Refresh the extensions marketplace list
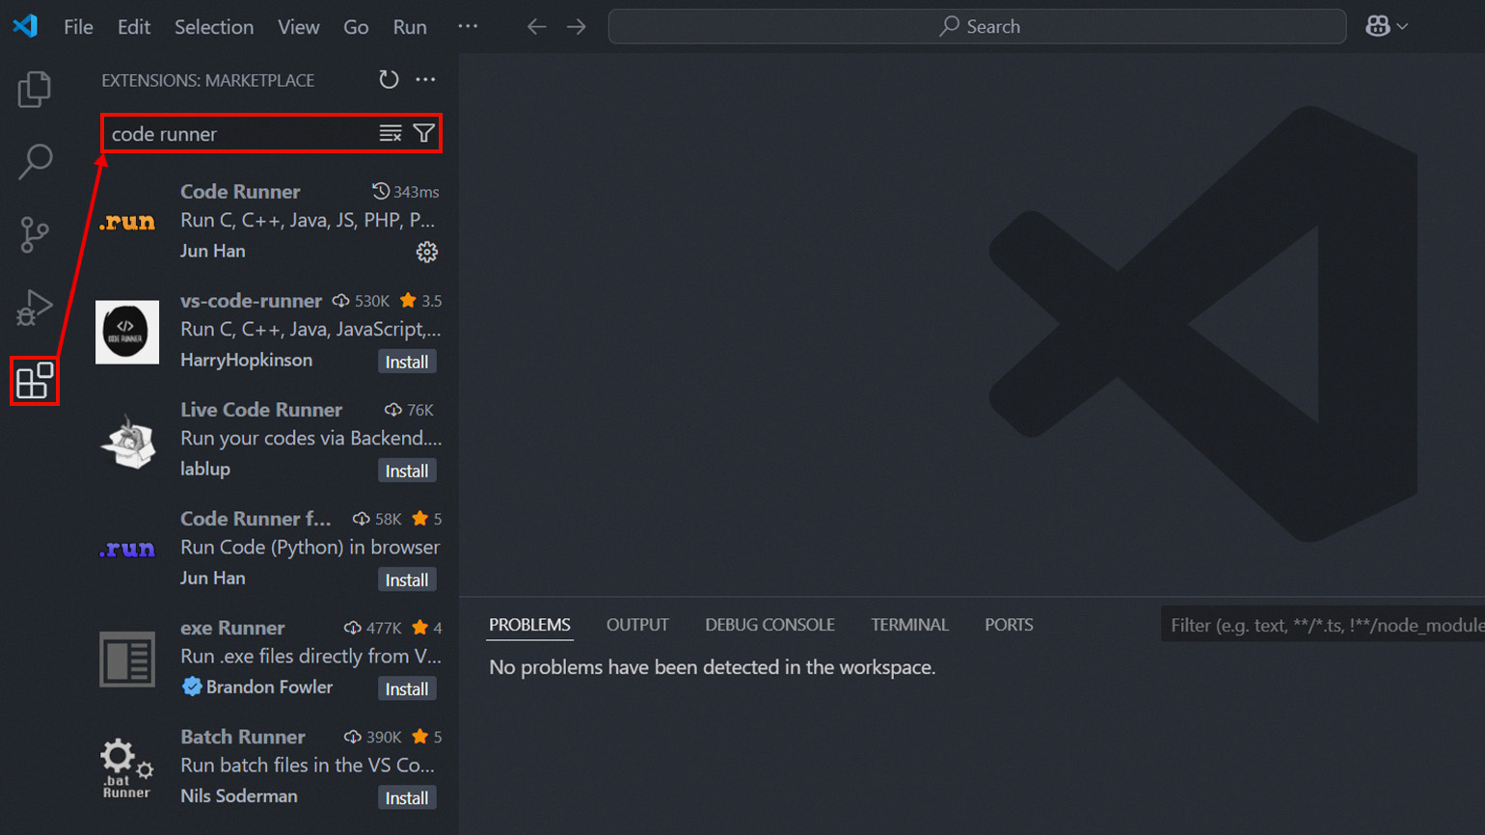 pyautogui.click(x=389, y=80)
